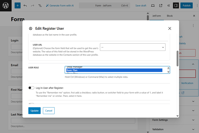Open external link icon in sidebar
The image size is (199, 133).
(x=183, y=93)
